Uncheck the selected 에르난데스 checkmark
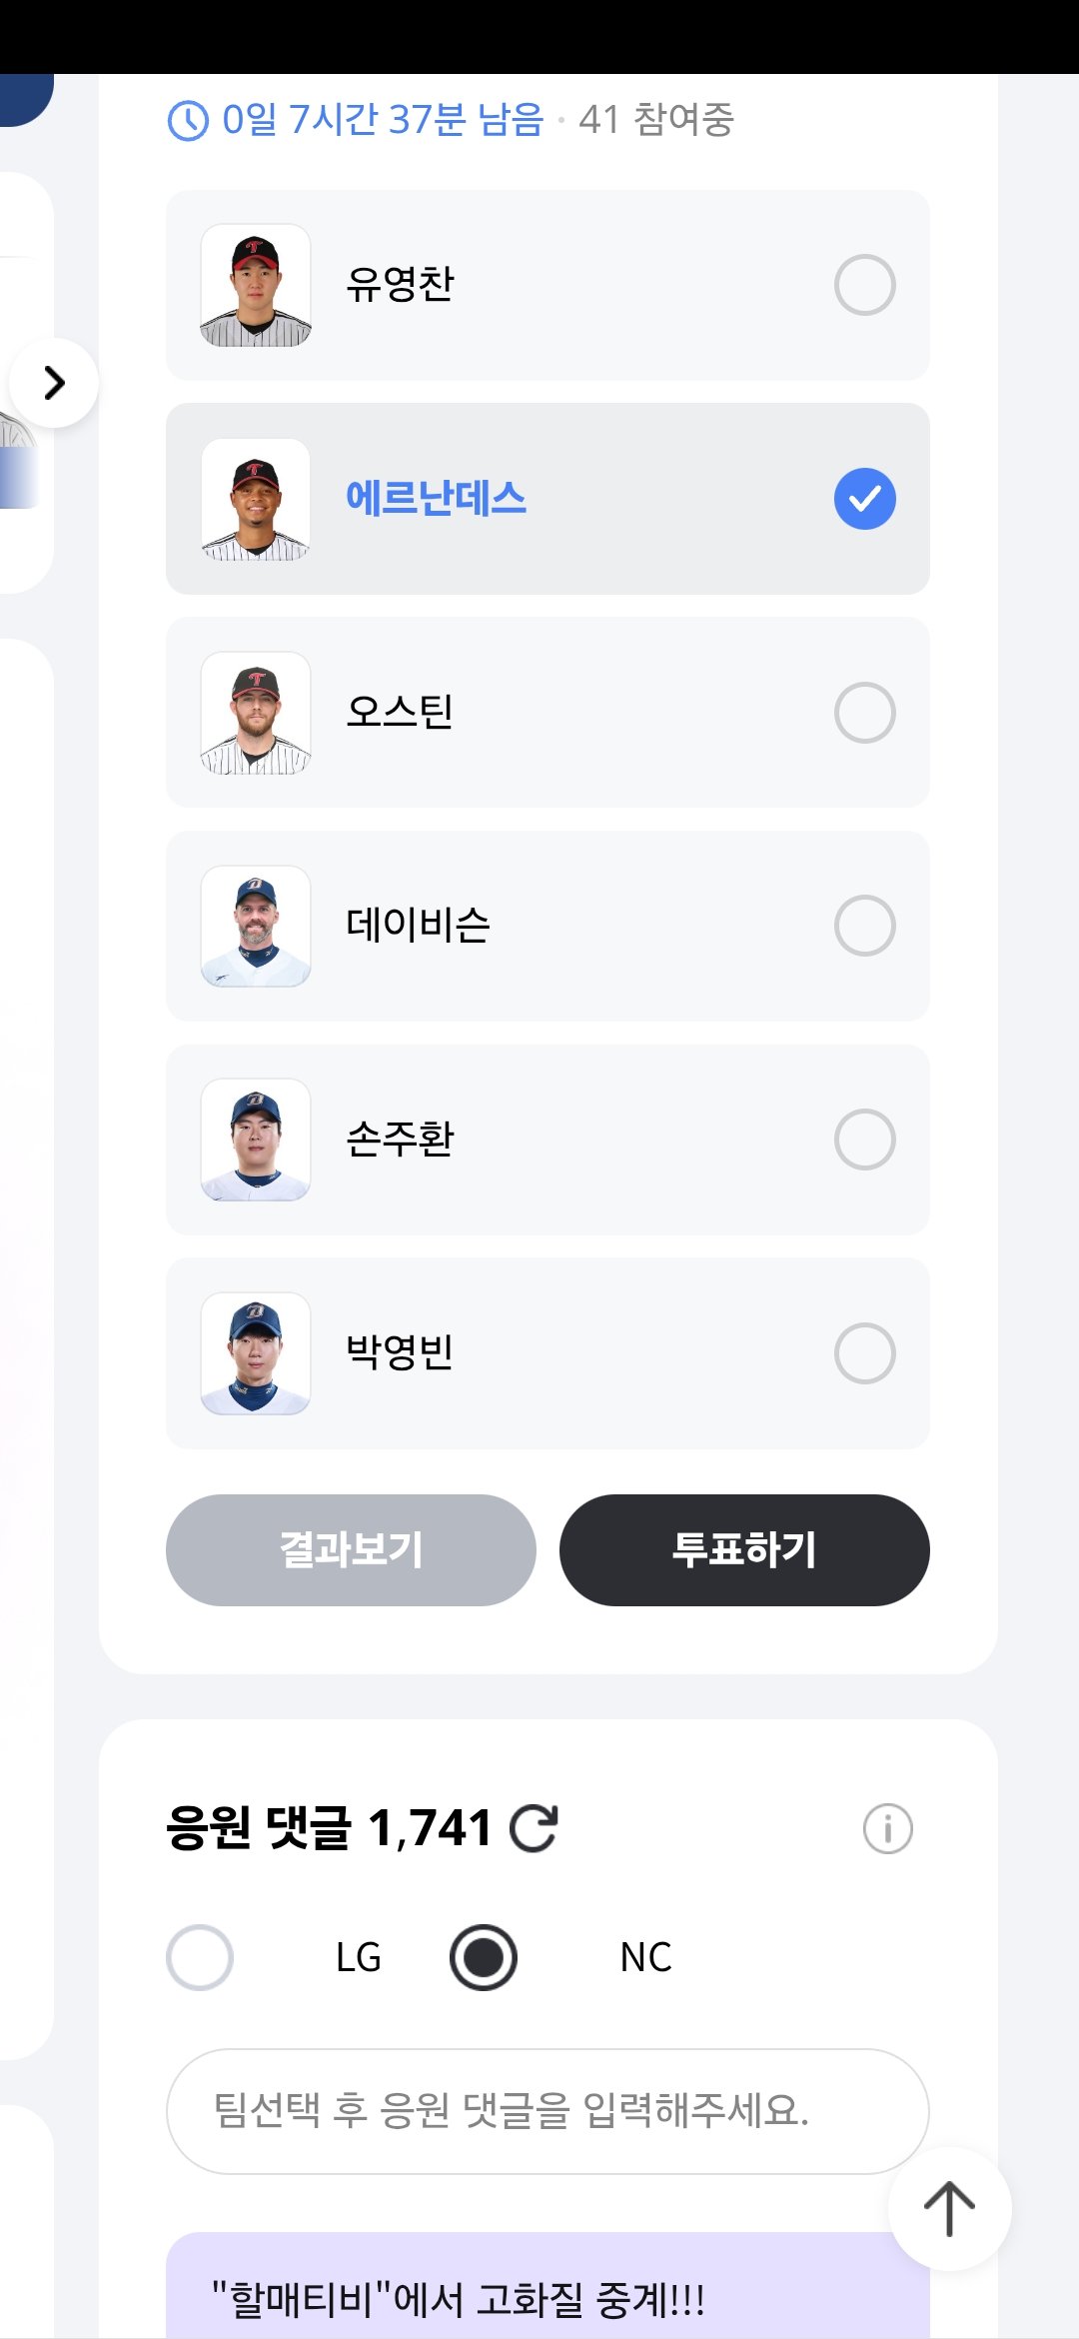Viewport: 1079px width, 2339px height. point(864,499)
